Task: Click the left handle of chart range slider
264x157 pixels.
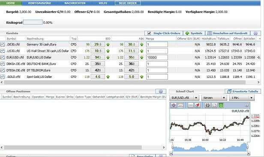Action: click(172, 146)
